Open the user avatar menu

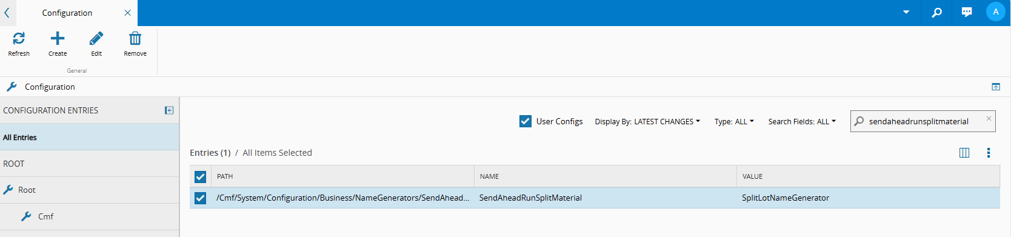[x=996, y=12]
